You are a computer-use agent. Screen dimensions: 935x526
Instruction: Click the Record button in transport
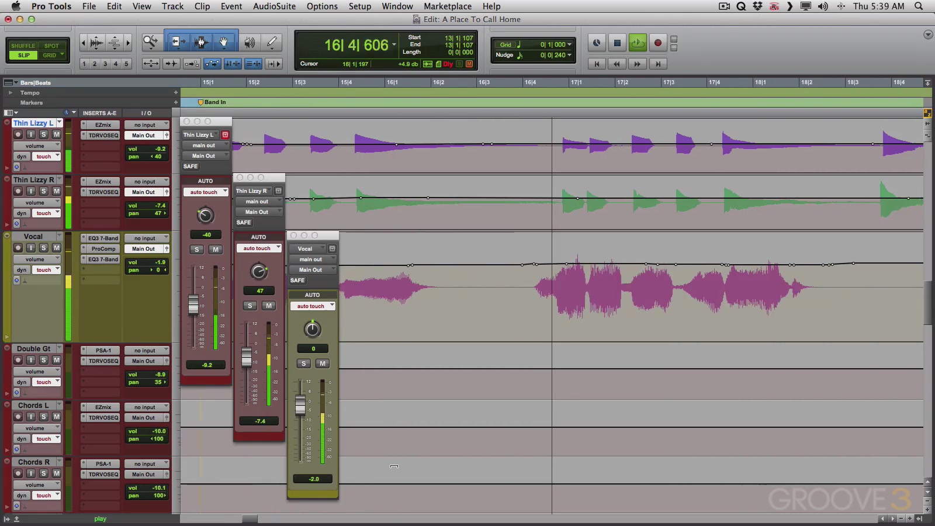click(657, 43)
